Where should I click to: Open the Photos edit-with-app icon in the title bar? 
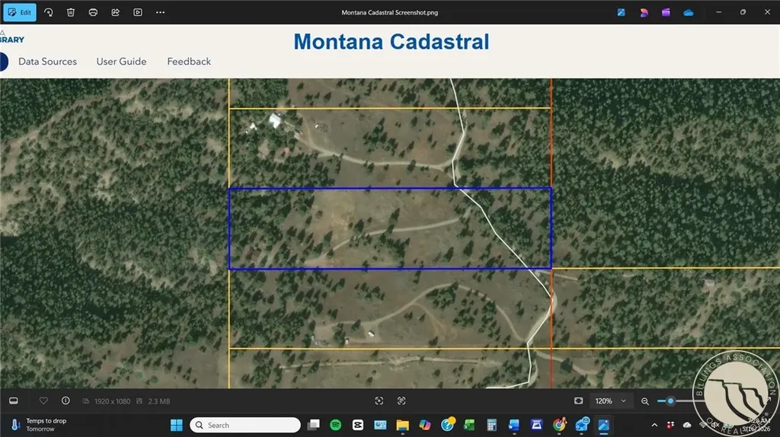point(622,12)
